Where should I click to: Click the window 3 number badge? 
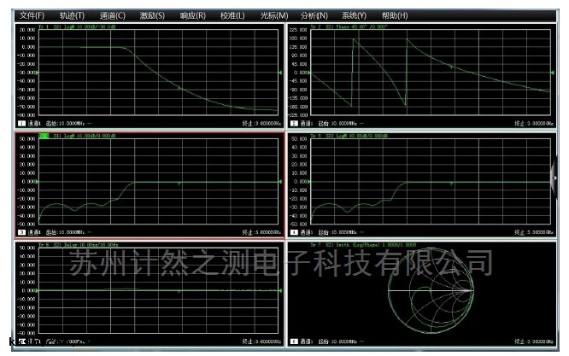tap(21, 231)
